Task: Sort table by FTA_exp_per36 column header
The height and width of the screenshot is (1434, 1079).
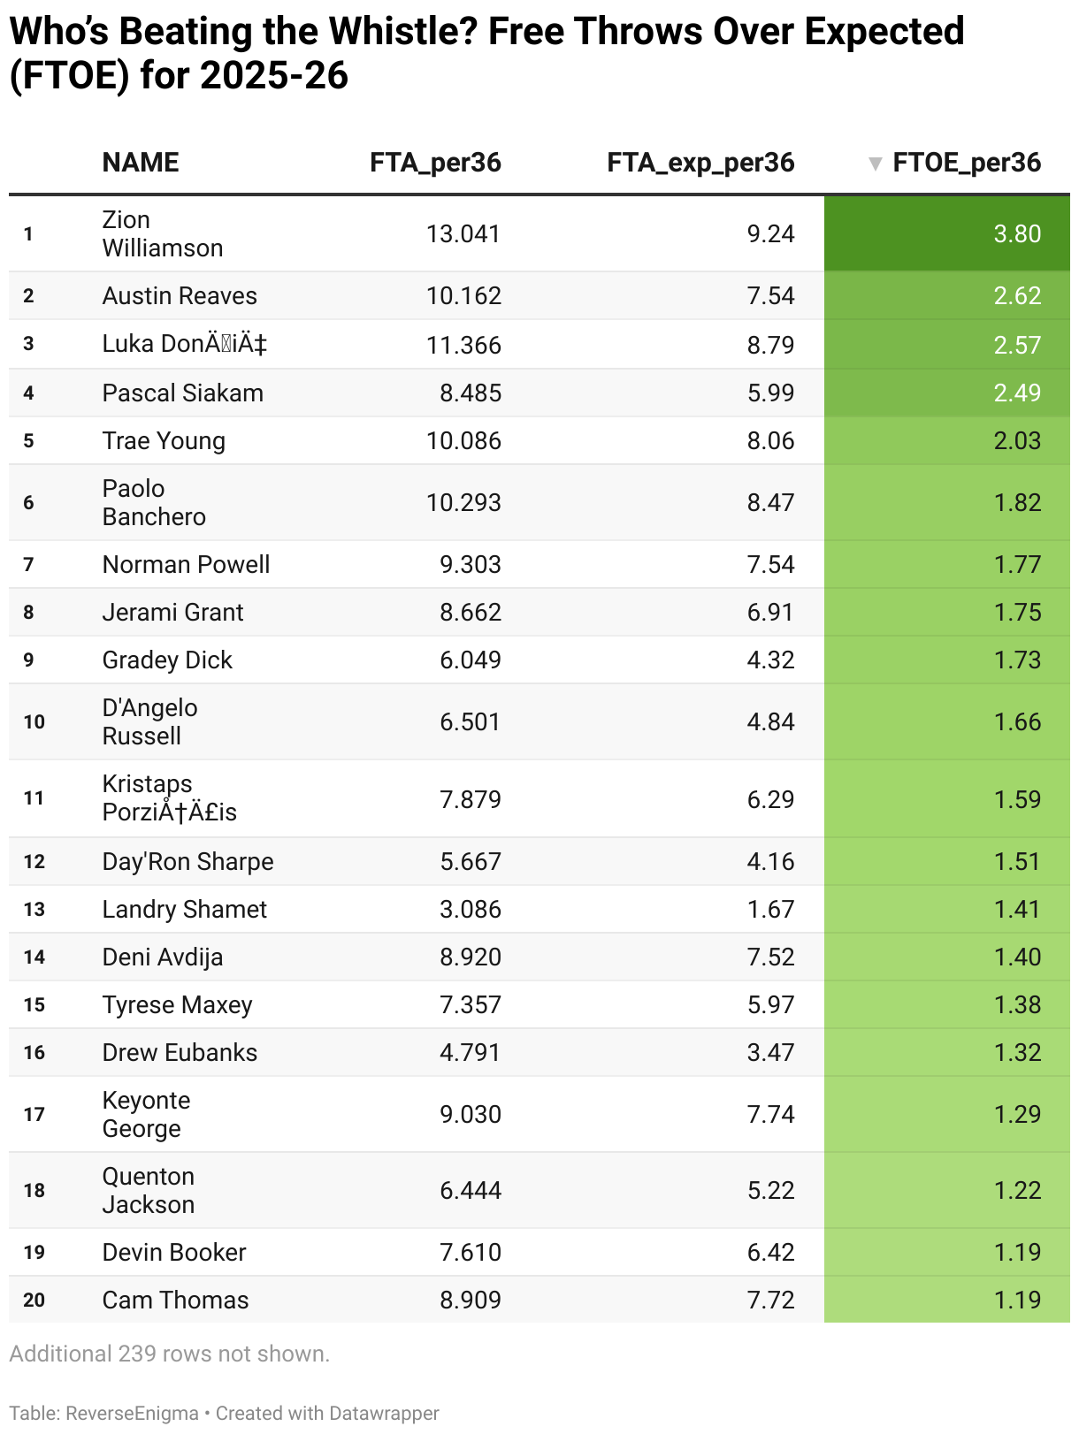Action: [x=700, y=163]
